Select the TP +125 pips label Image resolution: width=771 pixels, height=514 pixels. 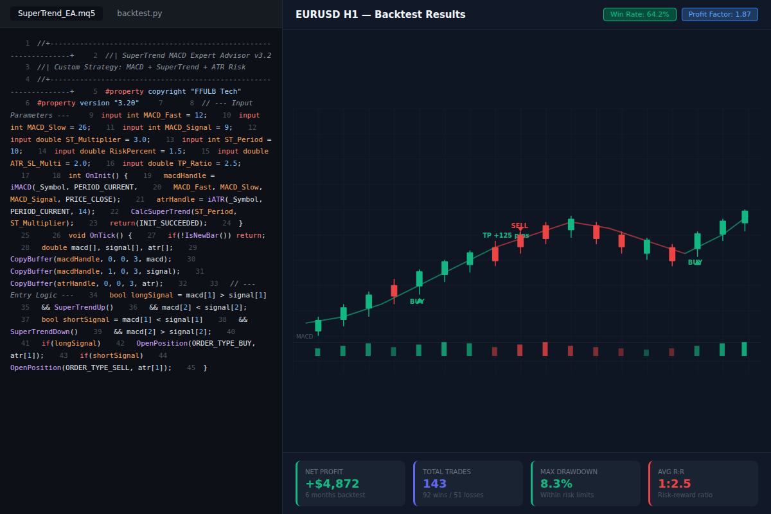506,235
